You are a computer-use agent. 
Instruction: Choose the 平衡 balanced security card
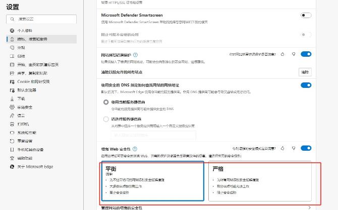pyautogui.click(x=153, y=181)
